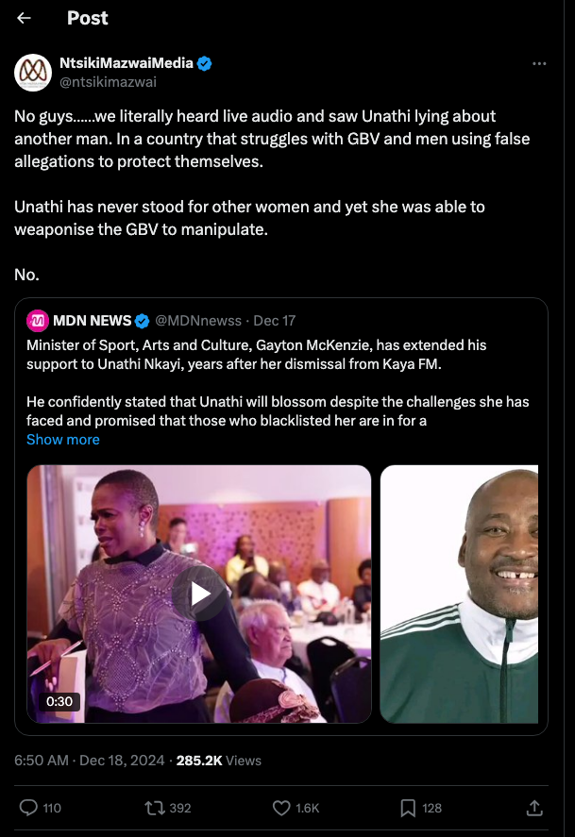Visit the @ntsikimazwai handle link

pyautogui.click(x=108, y=82)
